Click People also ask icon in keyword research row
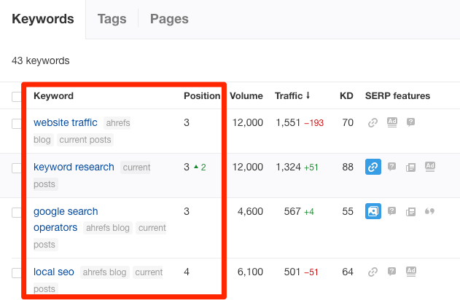 click(391, 167)
